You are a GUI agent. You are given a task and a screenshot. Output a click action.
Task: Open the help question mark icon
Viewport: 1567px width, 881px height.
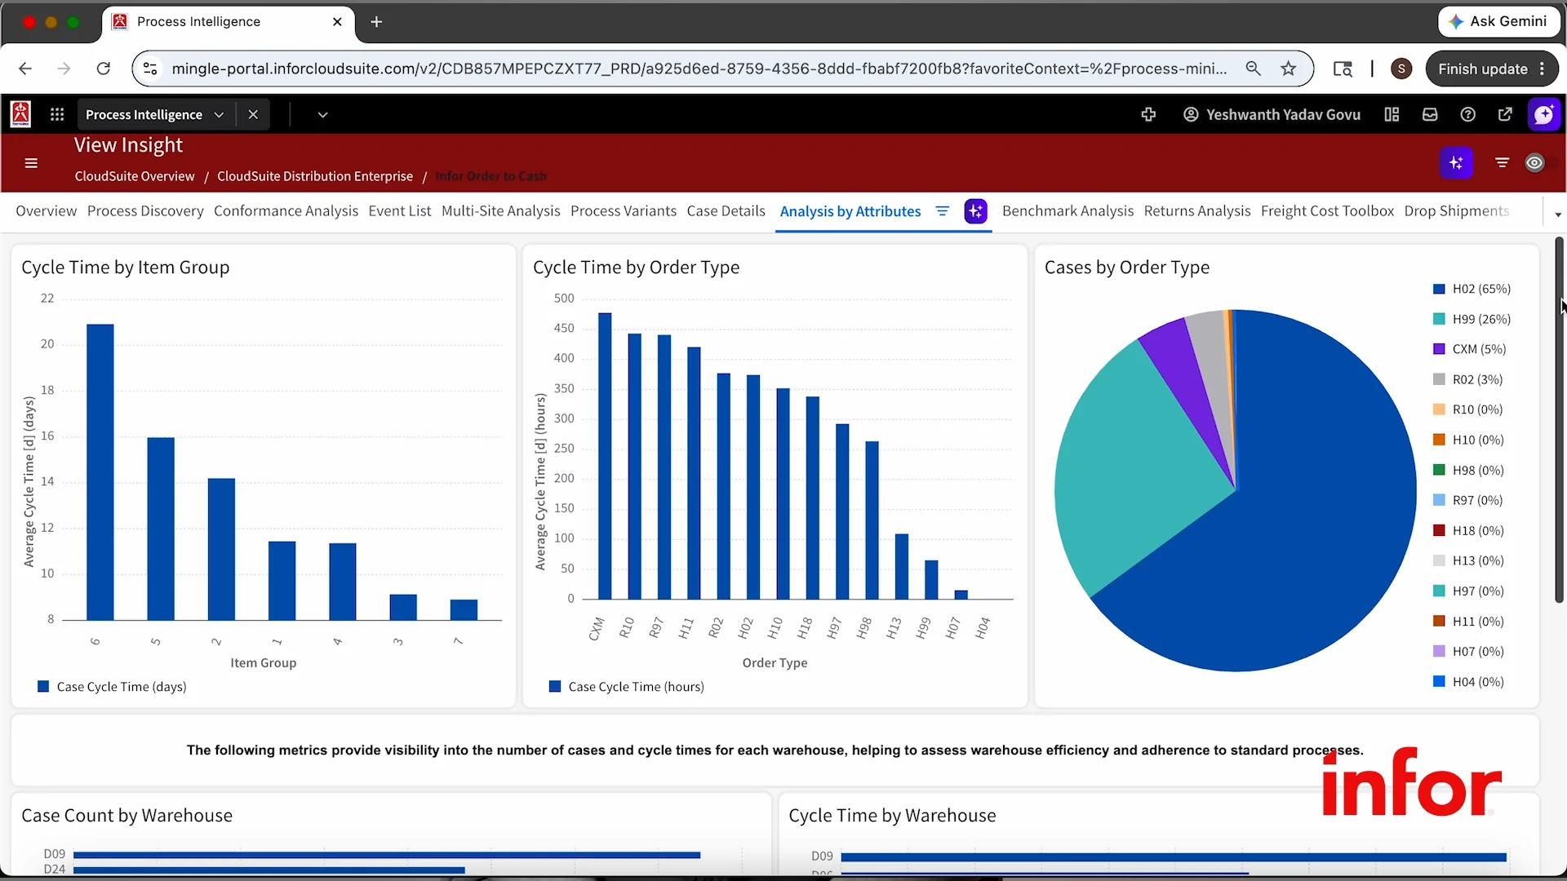tap(1467, 115)
